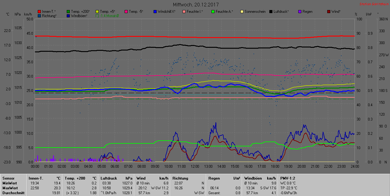Click the temperature trend value (+ 3.32 )

(x=73, y=193)
